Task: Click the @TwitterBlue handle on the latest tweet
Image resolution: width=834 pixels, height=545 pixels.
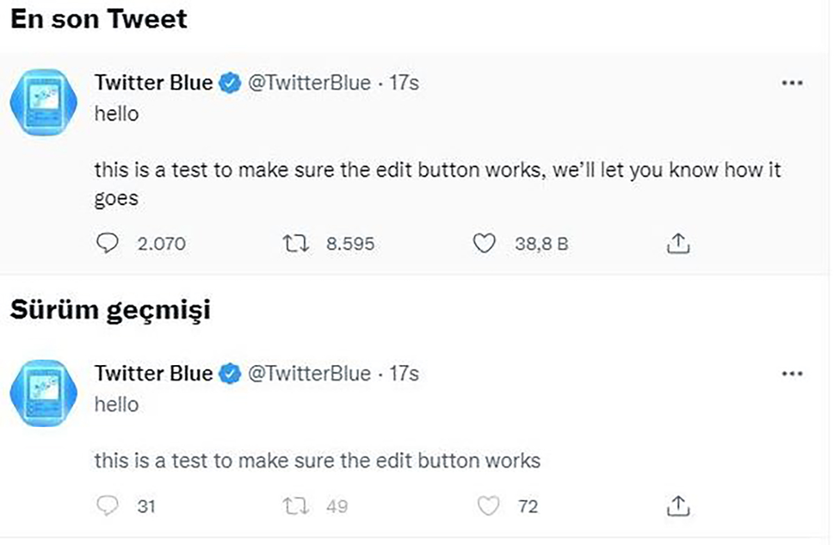Action: tap(308, 82)
